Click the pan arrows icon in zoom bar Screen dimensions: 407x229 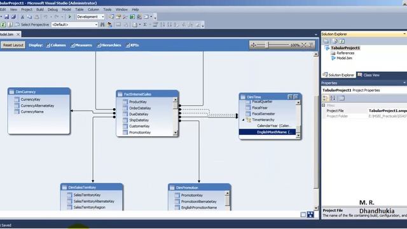pyautogui.click(x=253, y=45)
